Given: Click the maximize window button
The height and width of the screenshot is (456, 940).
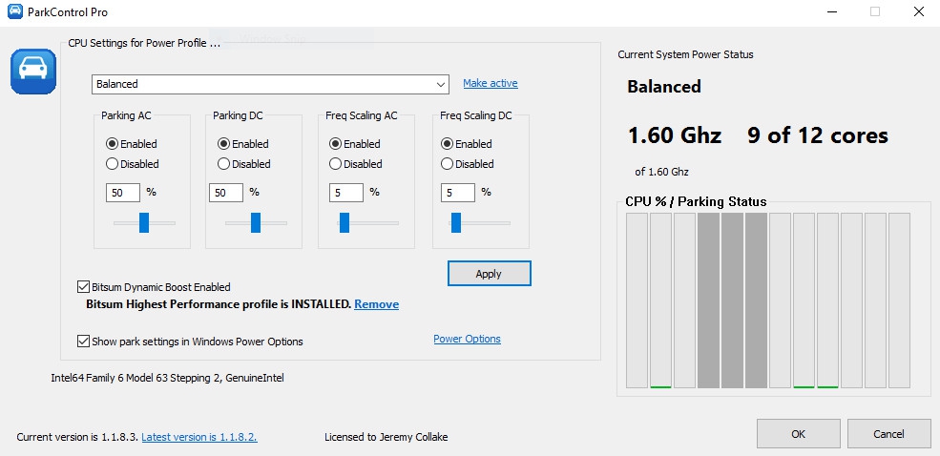Looking at the screenshot, I should pyautogui.click(x=875, y=11).
